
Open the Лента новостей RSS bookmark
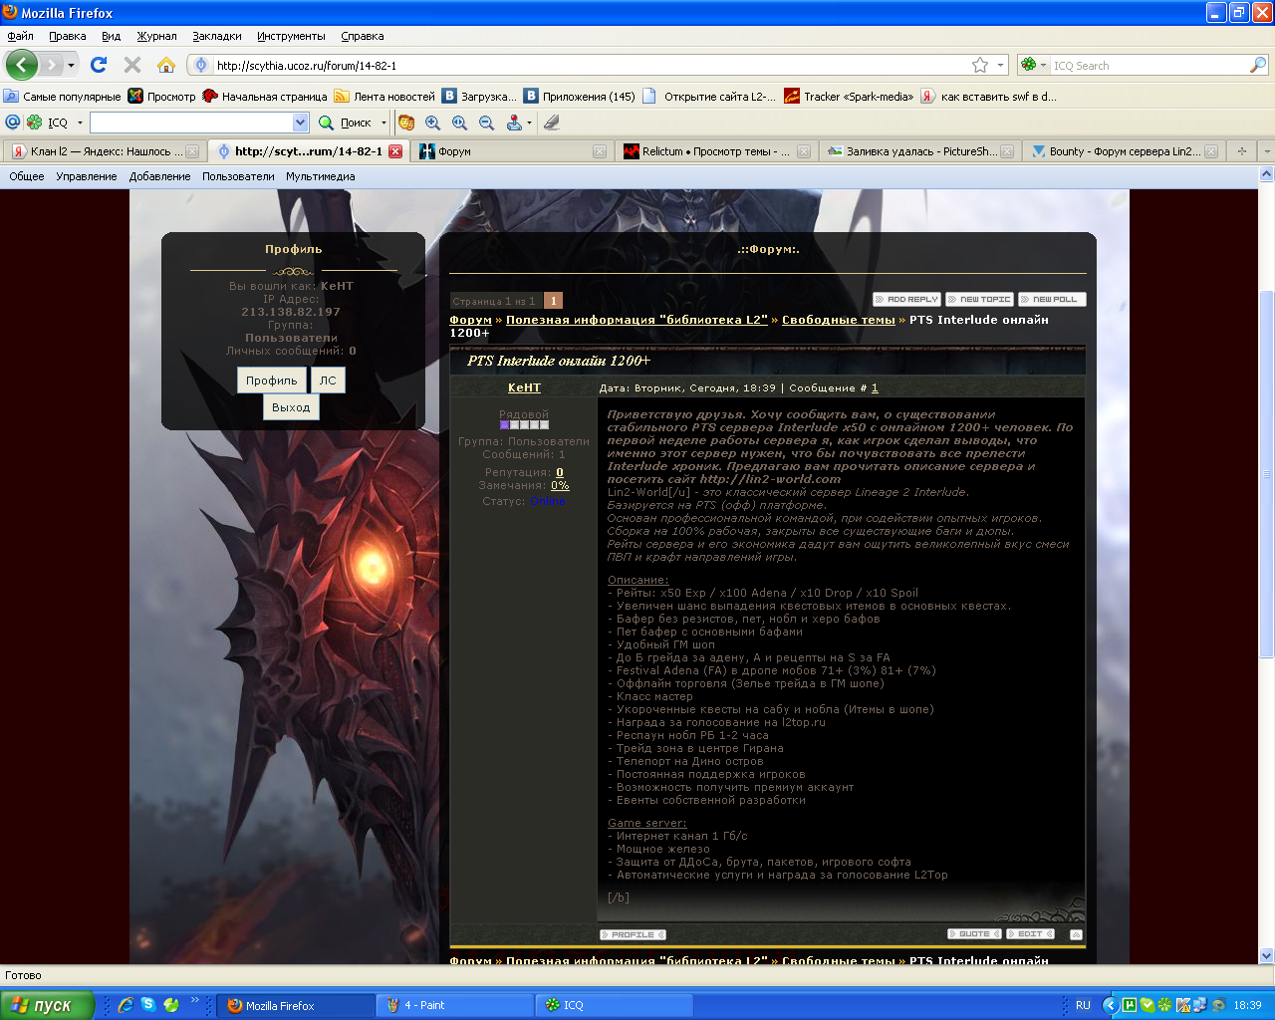[384, 97]
